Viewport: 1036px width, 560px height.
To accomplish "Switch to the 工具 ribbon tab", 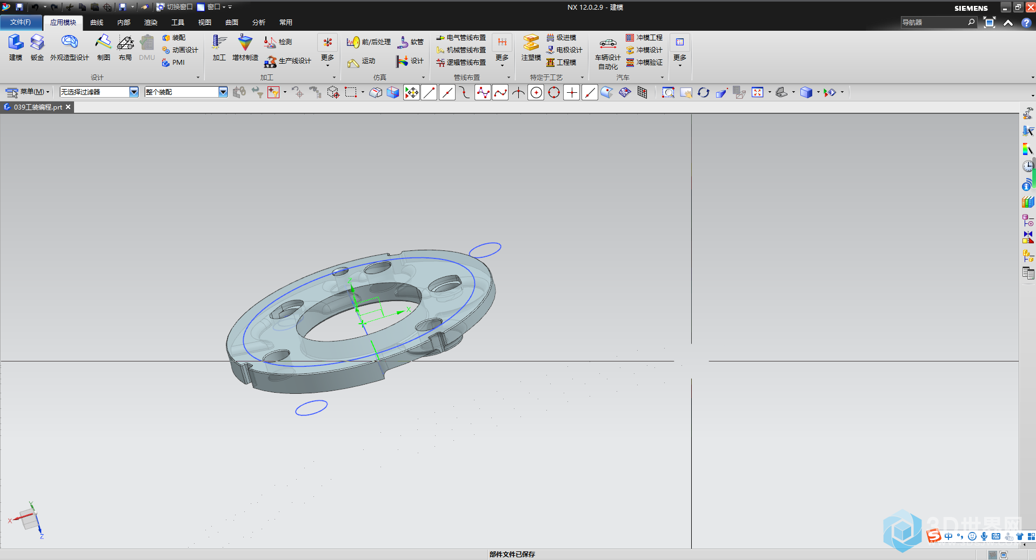I will [x=178, y=23].
